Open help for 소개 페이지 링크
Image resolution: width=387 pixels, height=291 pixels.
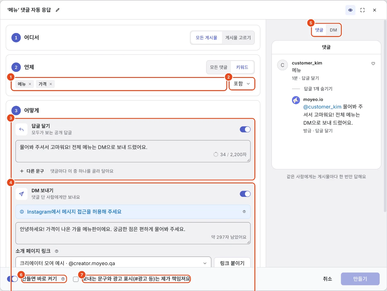(57, 251)
